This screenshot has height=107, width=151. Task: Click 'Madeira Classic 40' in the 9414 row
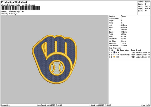tap(143, 52)
